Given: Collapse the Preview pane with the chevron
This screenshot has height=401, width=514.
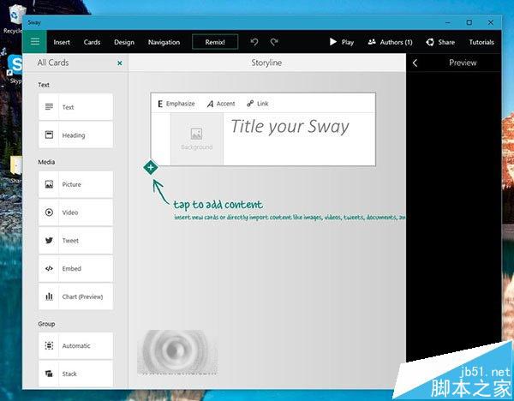Looking at the screenshot, I should coord(415,63).
